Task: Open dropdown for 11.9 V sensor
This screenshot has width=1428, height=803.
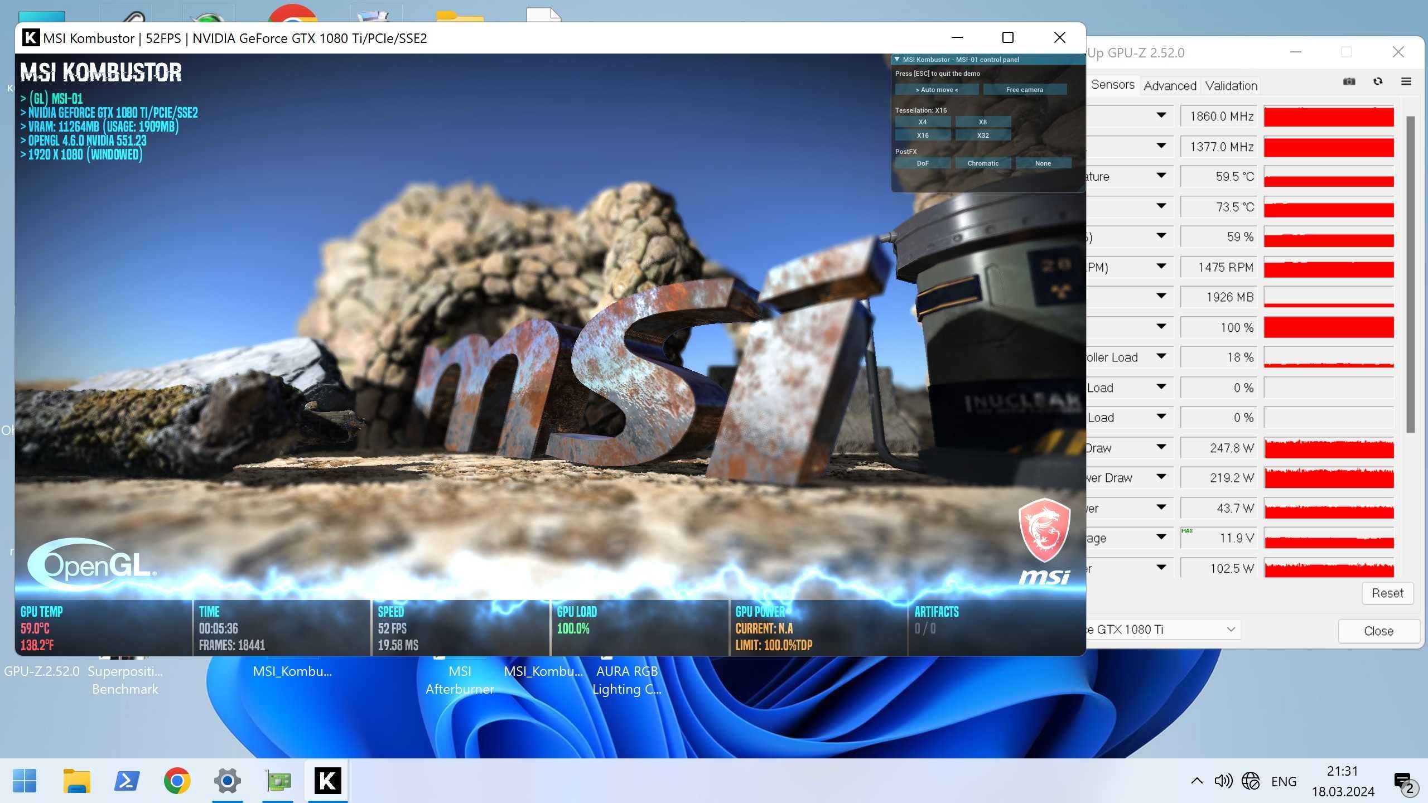Action: point(1161,537)
